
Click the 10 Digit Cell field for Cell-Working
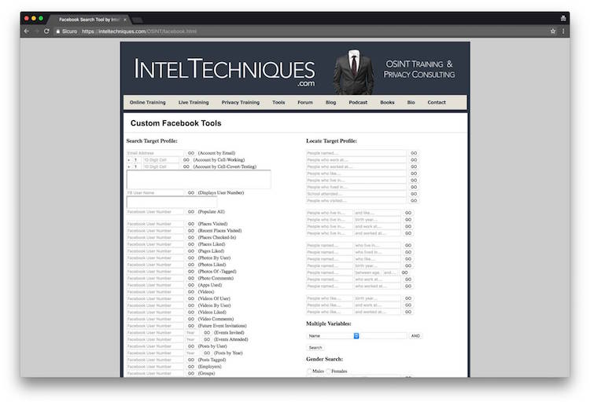[160, 159]
